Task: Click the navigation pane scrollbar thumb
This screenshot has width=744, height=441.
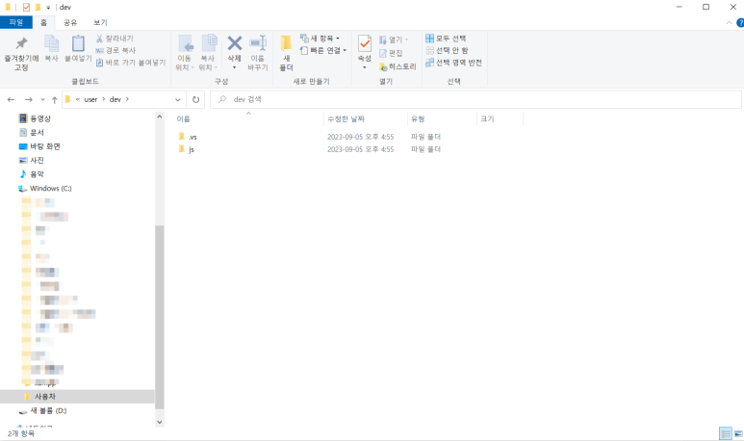Action: coord(160,317)
